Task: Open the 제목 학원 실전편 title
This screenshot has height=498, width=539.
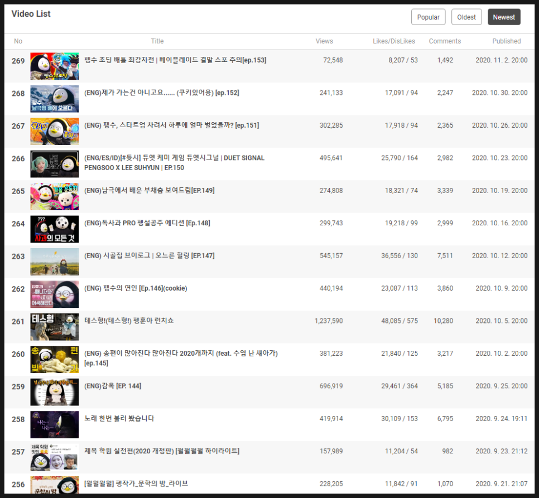Action: click(162, 451)
